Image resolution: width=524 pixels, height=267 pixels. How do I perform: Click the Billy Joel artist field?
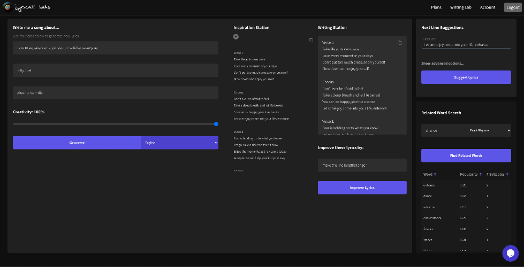click(116, 70)
